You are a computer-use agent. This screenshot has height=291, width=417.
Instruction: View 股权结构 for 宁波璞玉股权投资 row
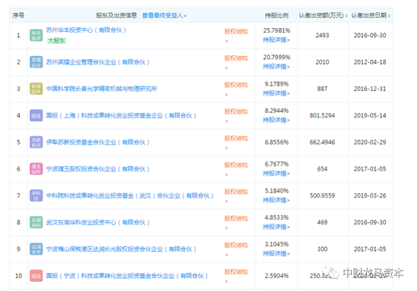point(236,165)
